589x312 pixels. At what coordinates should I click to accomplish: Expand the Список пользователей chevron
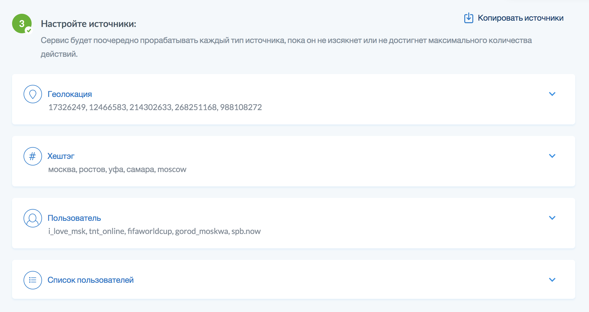point(552,280)
